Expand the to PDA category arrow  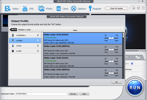(38, 46)
